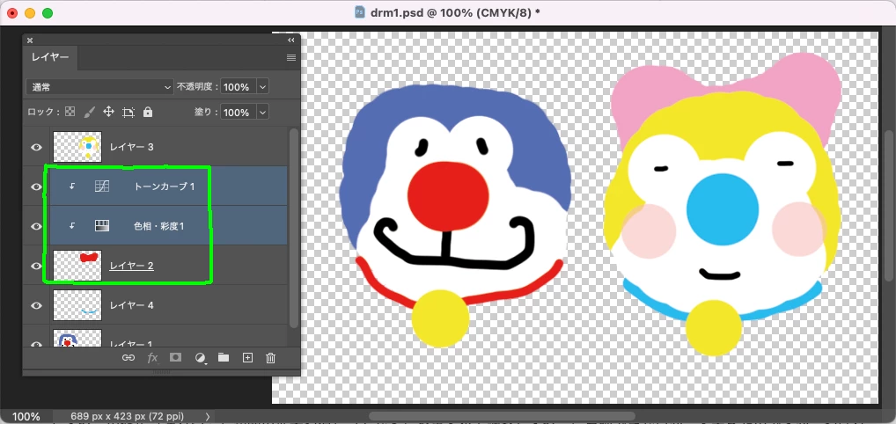The width and height of the screenshot is (896, 424).
Task: Collapse the panel with double arrows
Action: coord(290,40)
